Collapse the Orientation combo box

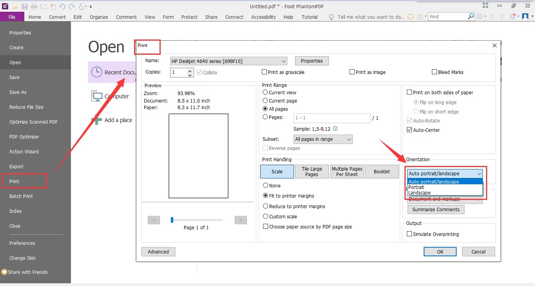pyautogui.click(x=445, y=174)
